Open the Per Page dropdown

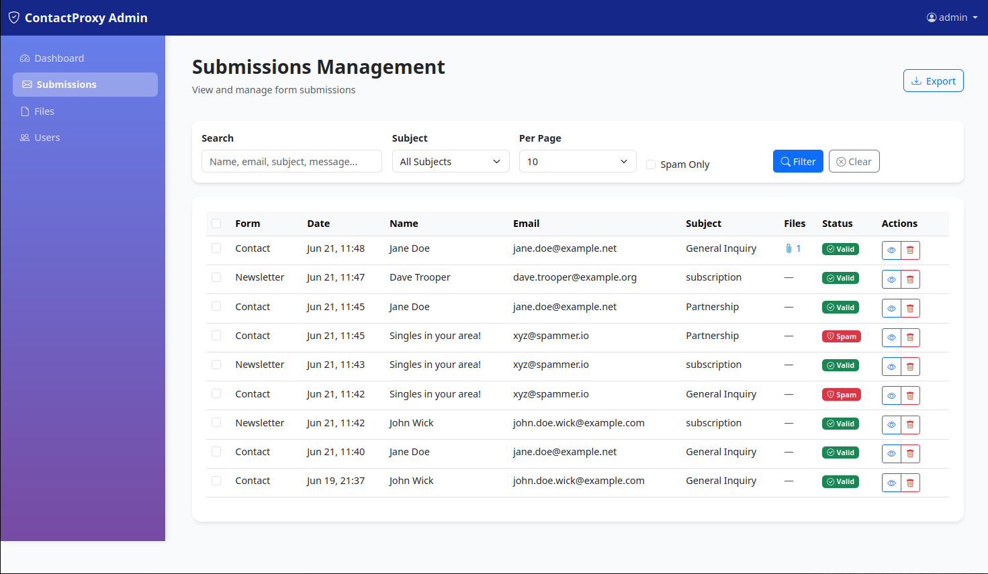tap(577, 161)
